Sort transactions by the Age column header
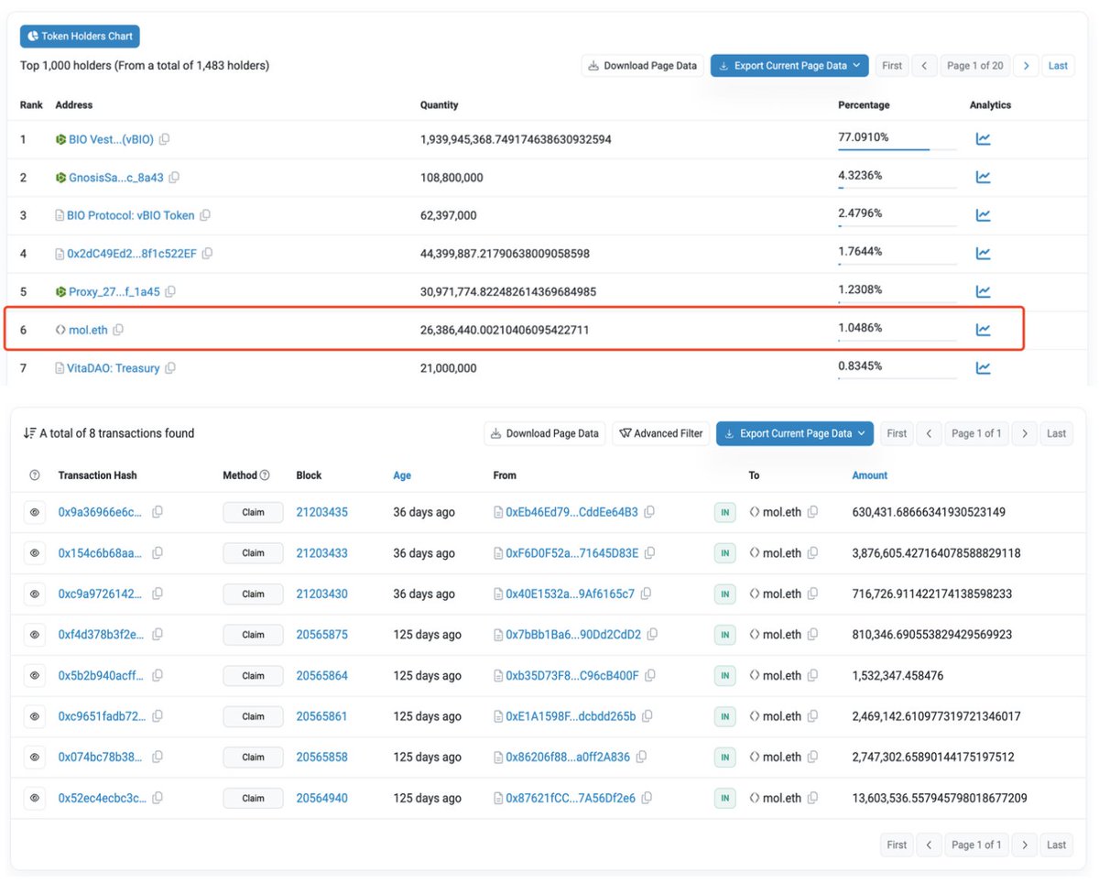Image resolution: width=1099 pixels, height=883 pixels. (402, 475)
